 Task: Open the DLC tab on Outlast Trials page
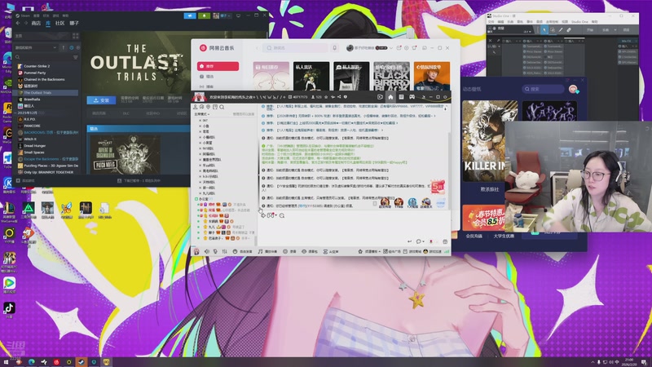click(x=126, y=113)
